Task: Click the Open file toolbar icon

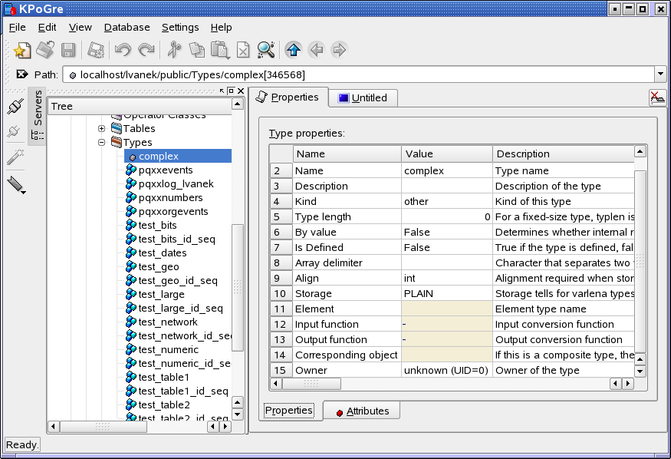Action: pos(45,51)
